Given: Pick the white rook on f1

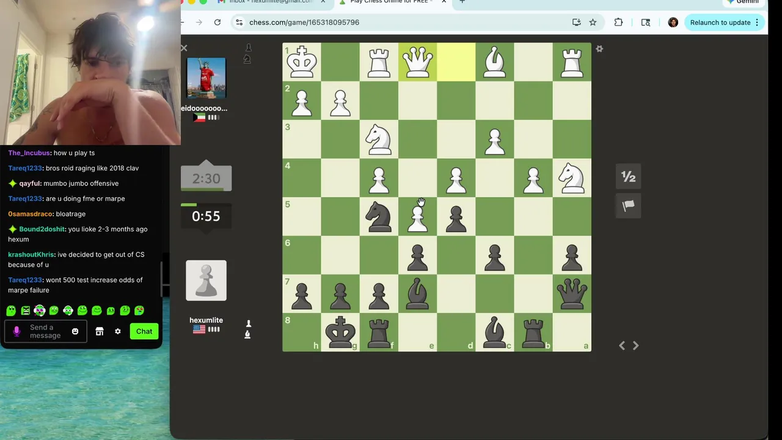Looking at the screenshot, I should click(379, 62).
